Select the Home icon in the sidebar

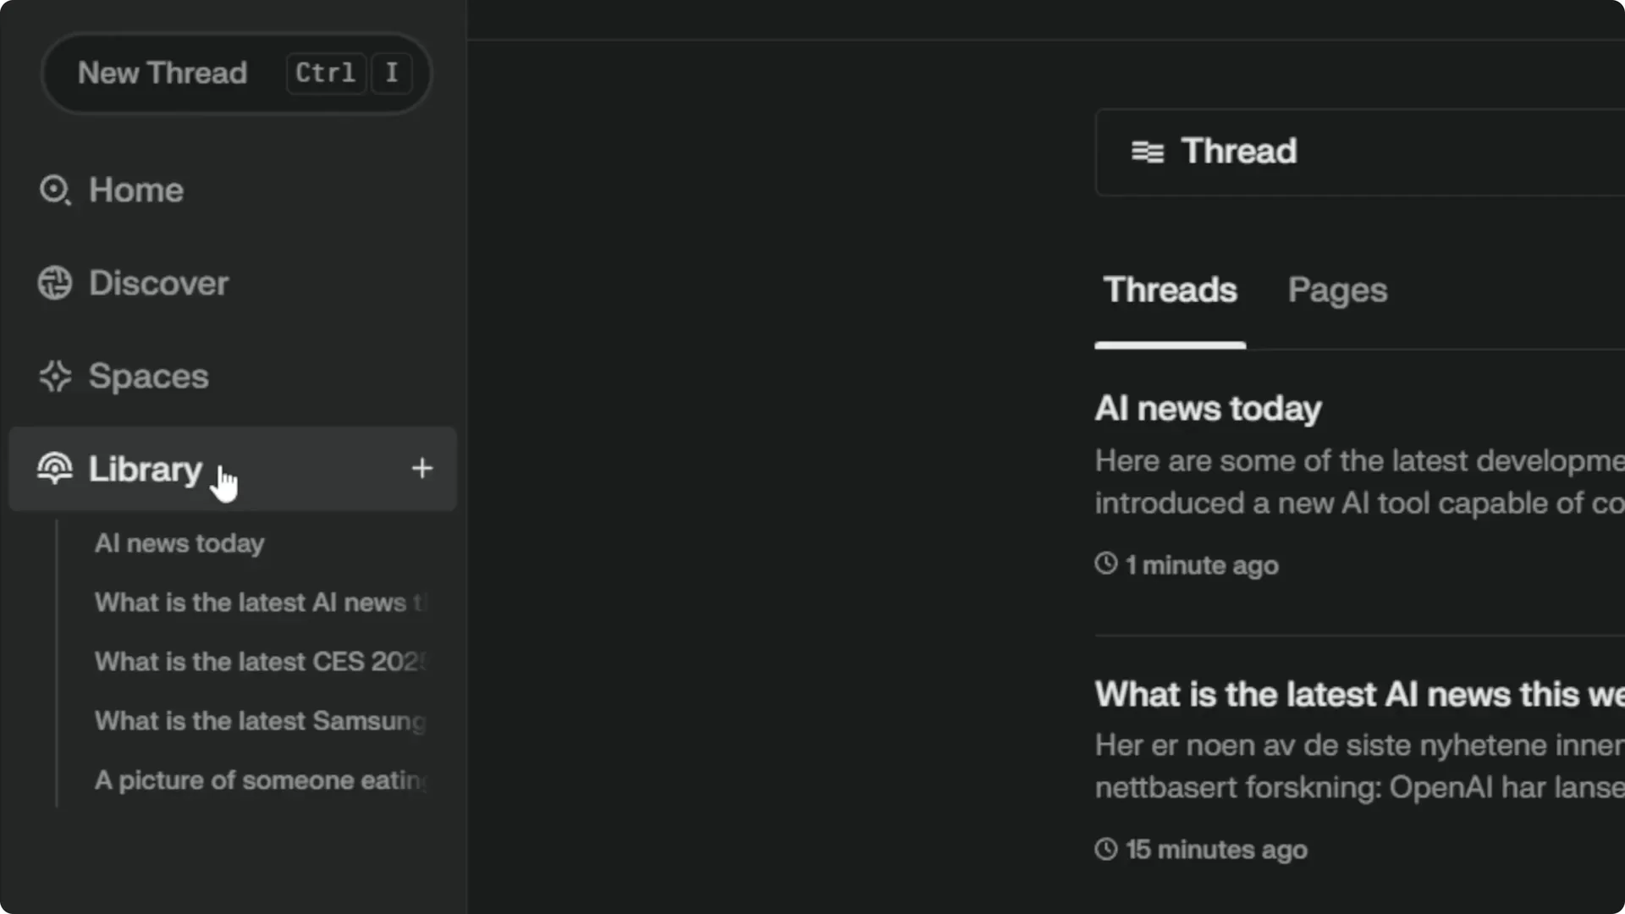(54, 190)
